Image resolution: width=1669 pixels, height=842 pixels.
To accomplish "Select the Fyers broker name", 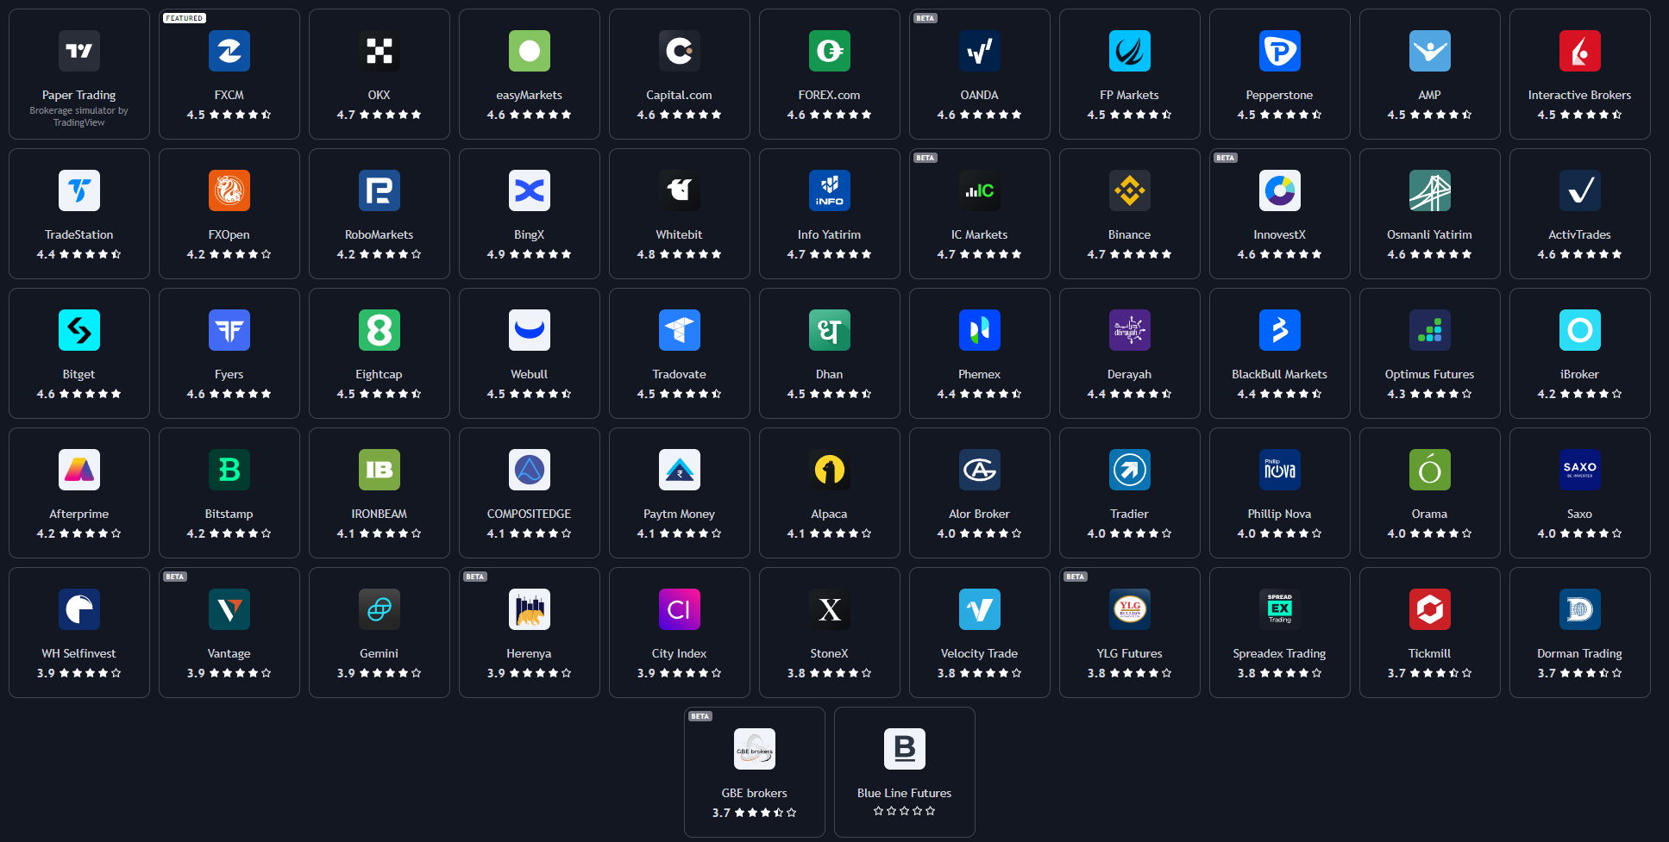I will [229, 375].
